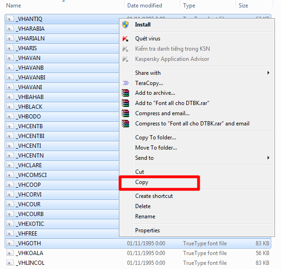
Task: Choose Copy from the context menu
Action: point(142,182)
